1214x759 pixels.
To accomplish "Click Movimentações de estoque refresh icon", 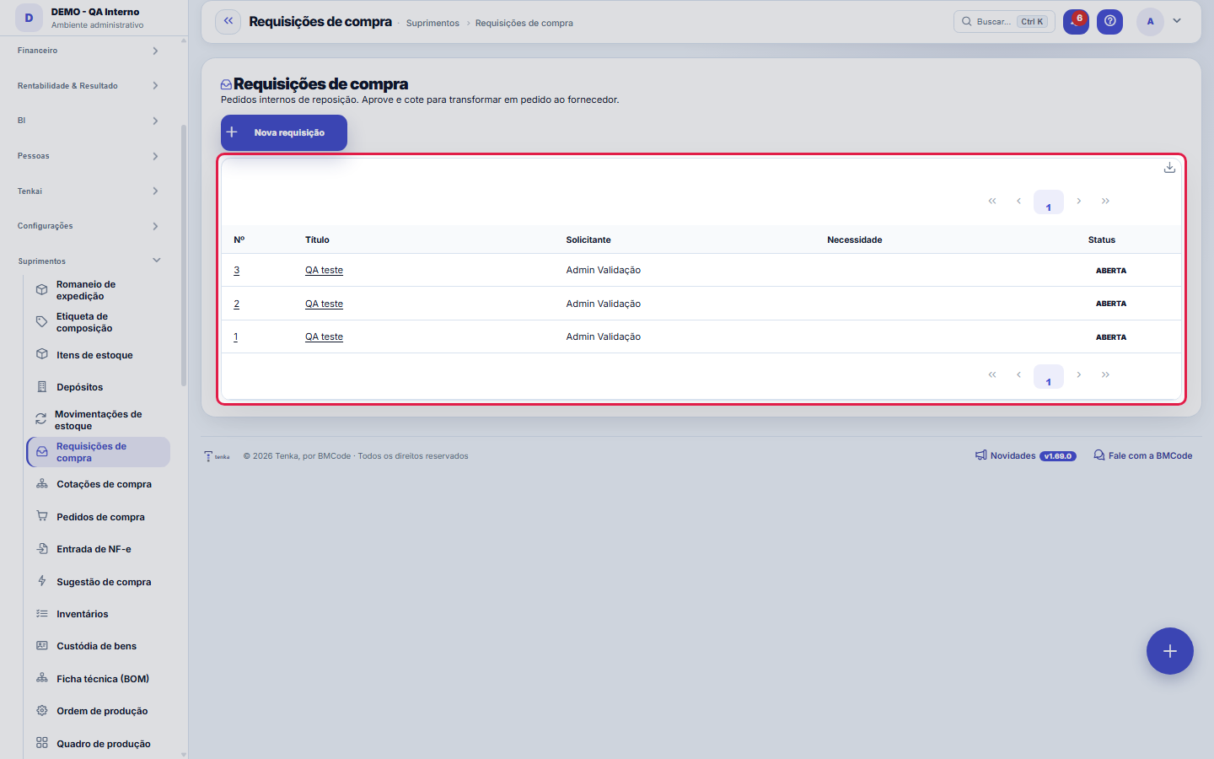I will (40, 419).
